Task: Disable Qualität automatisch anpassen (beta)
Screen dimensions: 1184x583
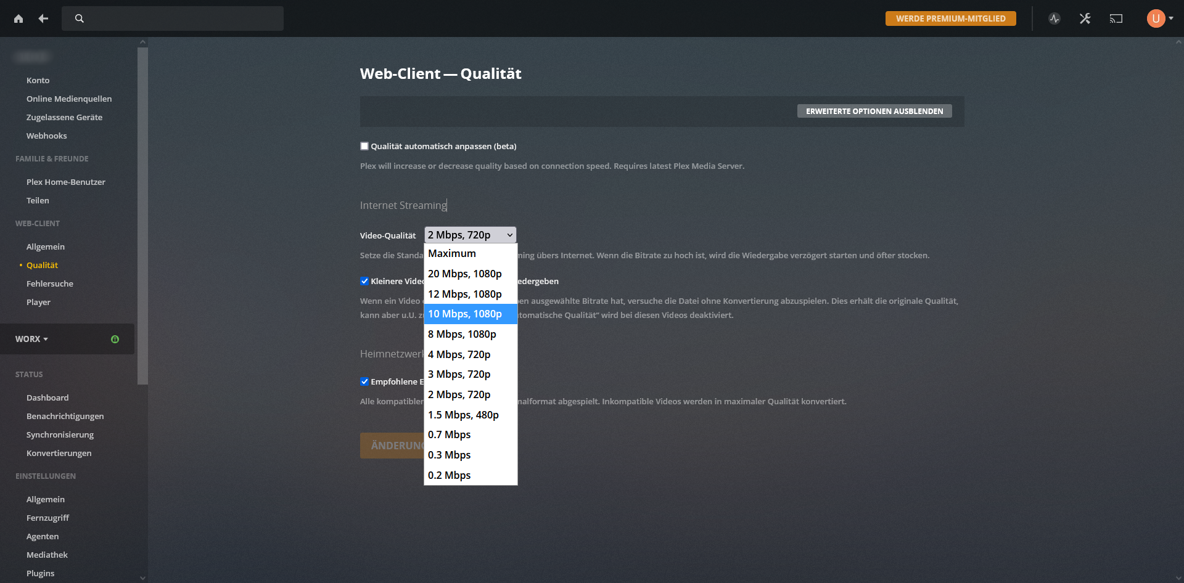Action: (364, 146)
